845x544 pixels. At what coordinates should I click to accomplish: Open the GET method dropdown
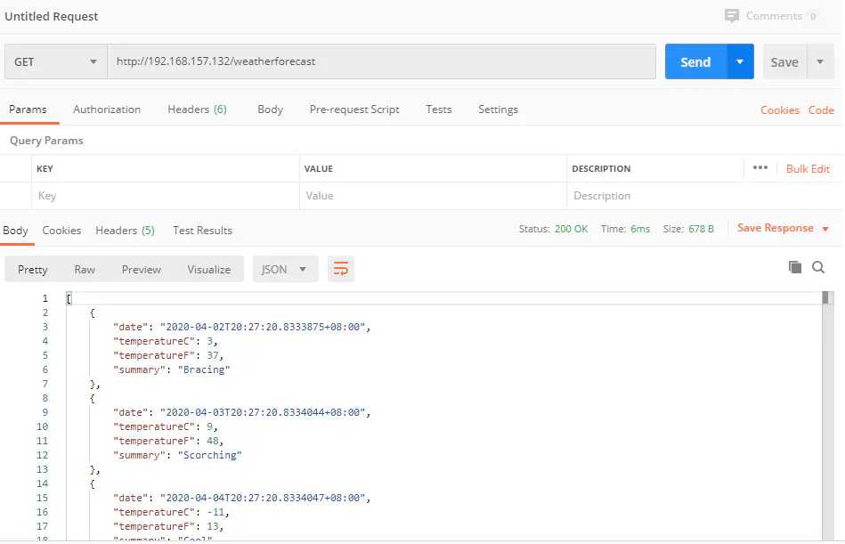pyautogui.click(x=55, y=62)
